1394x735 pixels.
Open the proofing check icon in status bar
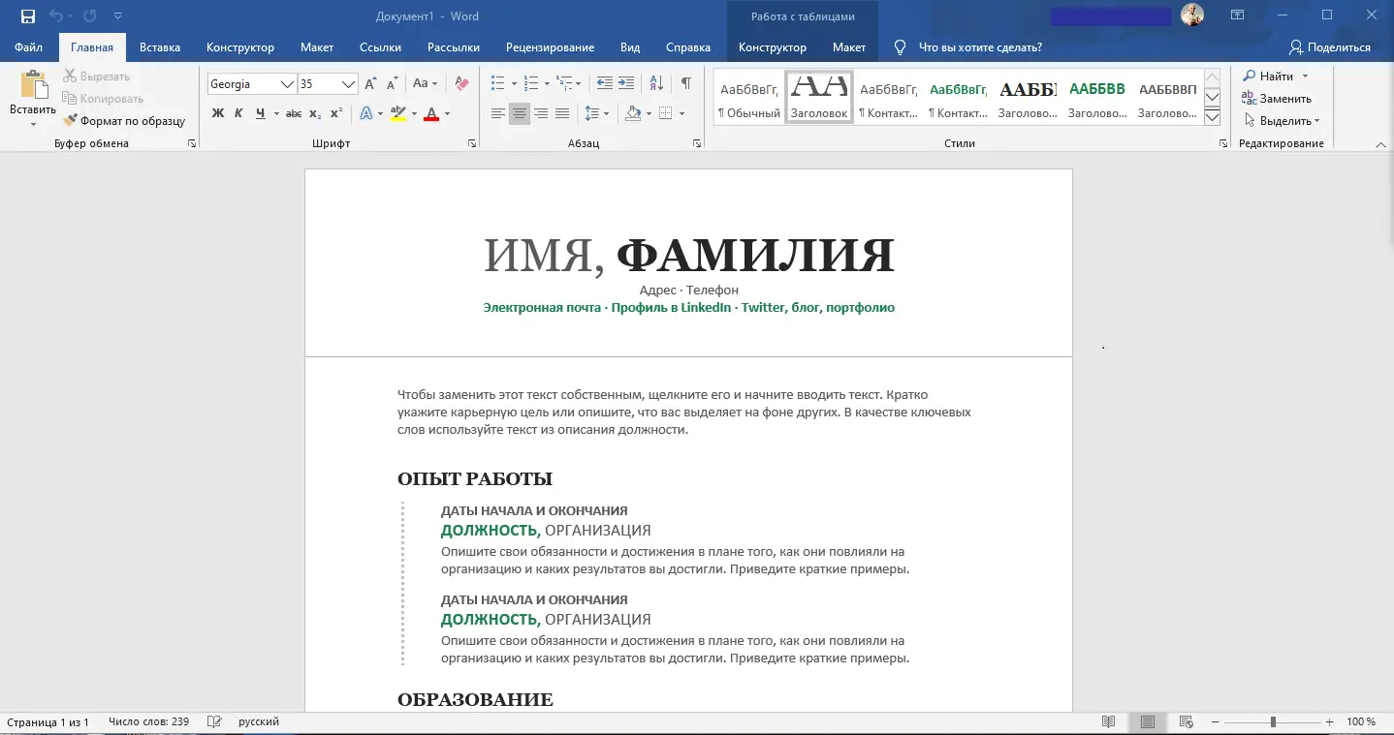tap(215, 721)
